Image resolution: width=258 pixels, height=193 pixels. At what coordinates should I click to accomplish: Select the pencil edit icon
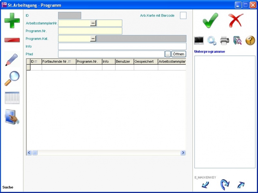pyautogui.click(x=12, y=60)
